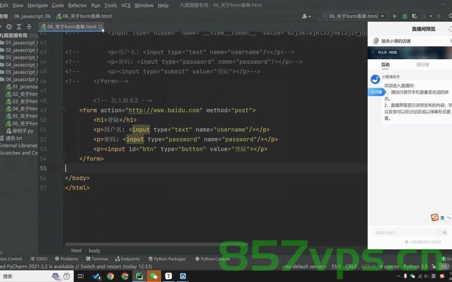This screenshot has width=452, height=282.
Task: Change indentation via 4 spaces status item
Action: point(389,267)
